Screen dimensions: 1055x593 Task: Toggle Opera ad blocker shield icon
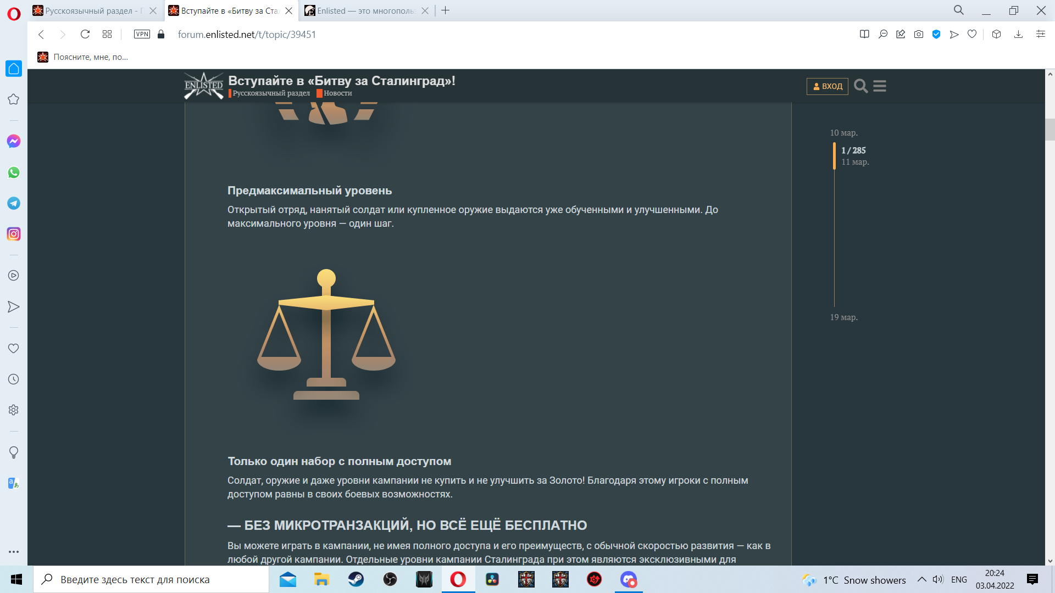[936, 34]
